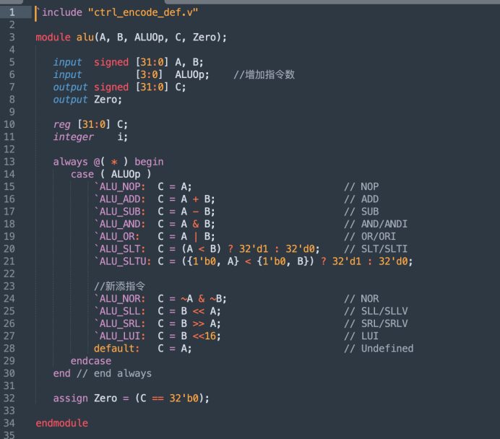
Task: Click the "// Undefined" comment
Action: coord(378,349)
